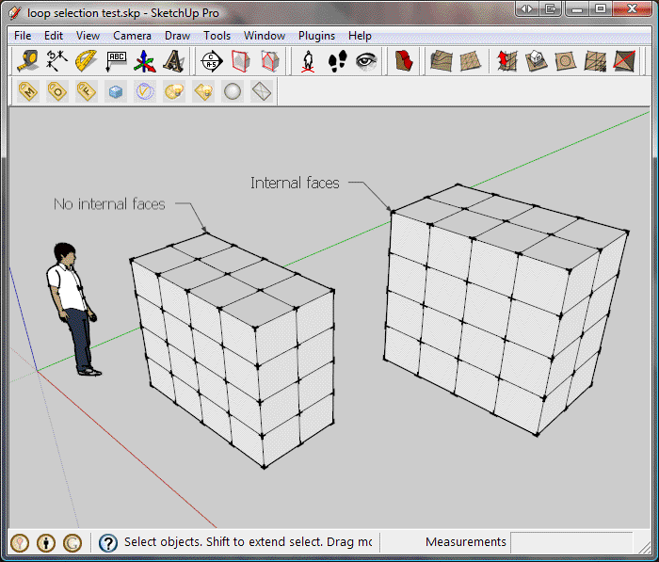Choose the 3D Text tool
Image resolution: width=659 pixels, height=562 pixels.
173,61
